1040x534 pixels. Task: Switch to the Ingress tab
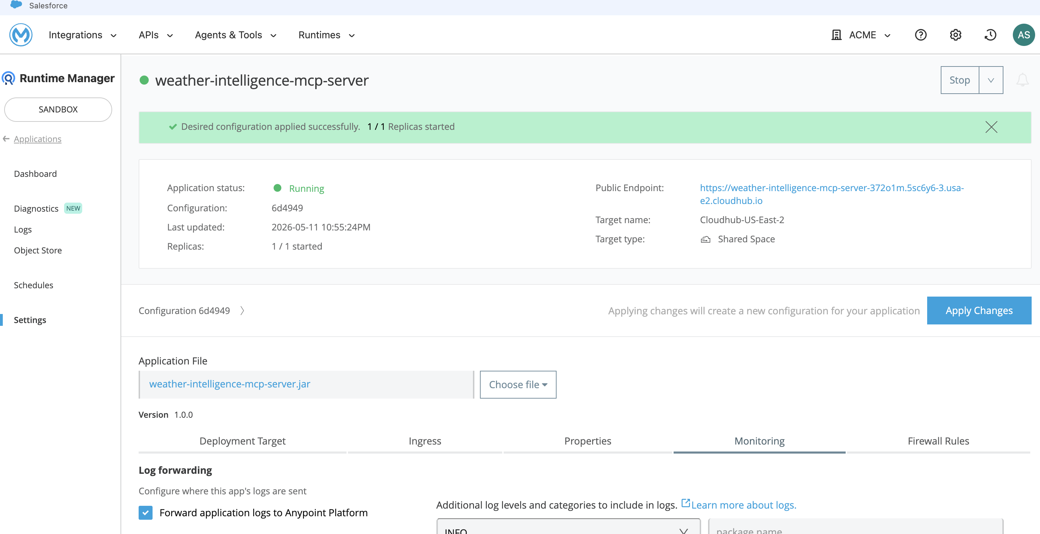click(x=425, y=441)
